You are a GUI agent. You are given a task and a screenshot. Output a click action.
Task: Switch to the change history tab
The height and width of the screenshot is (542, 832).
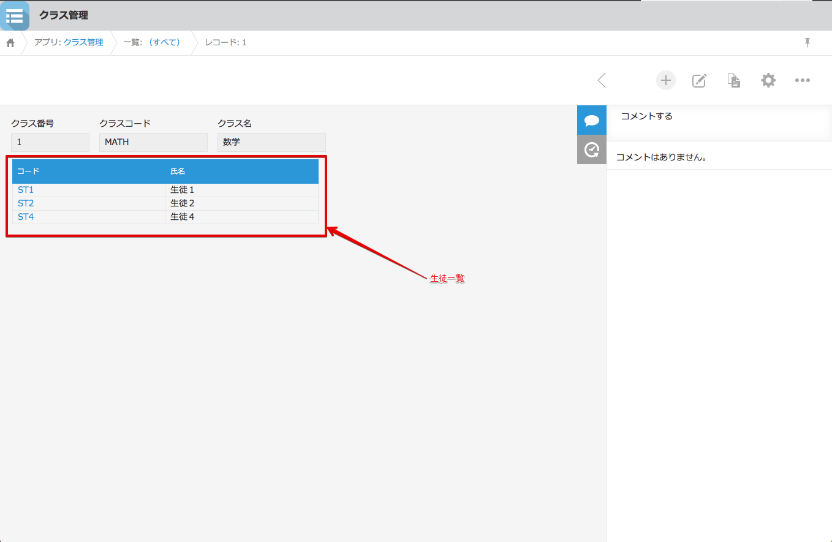(591, 149)
